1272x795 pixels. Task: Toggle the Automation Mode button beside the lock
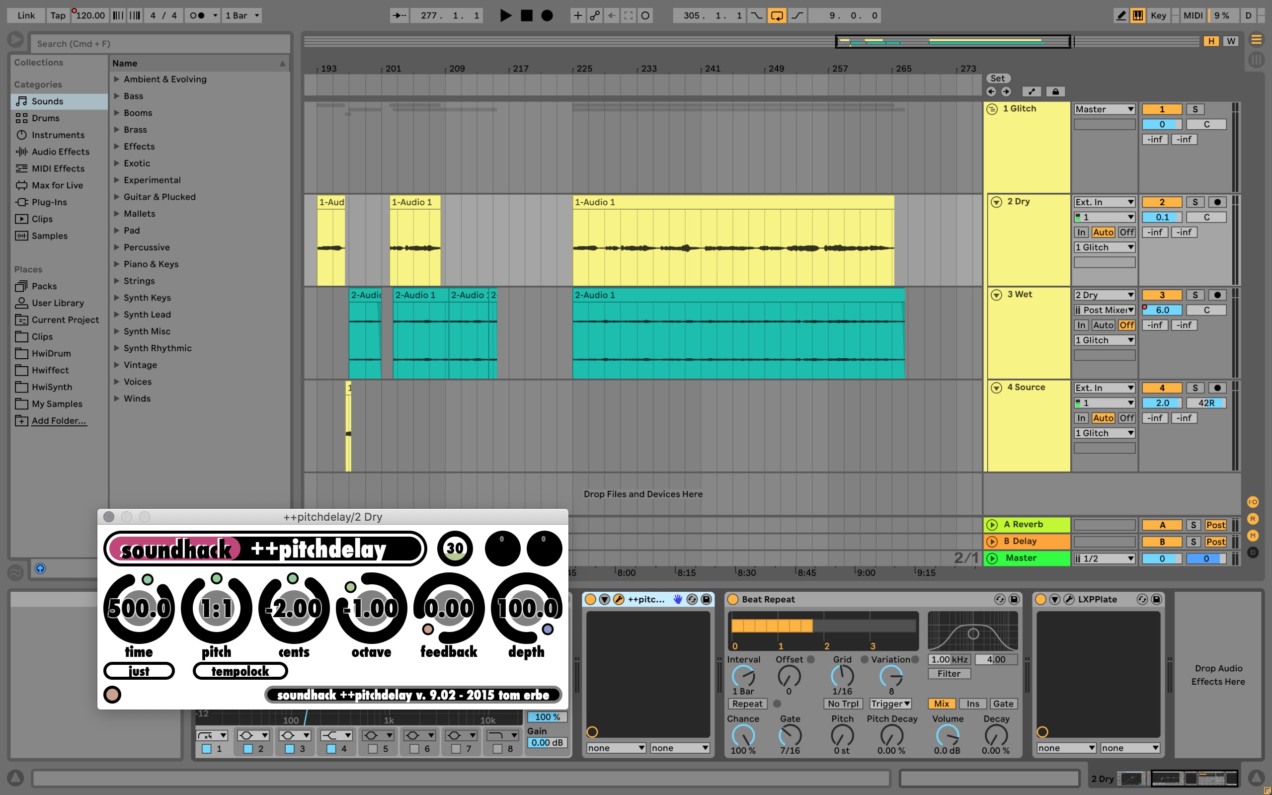1032,91
